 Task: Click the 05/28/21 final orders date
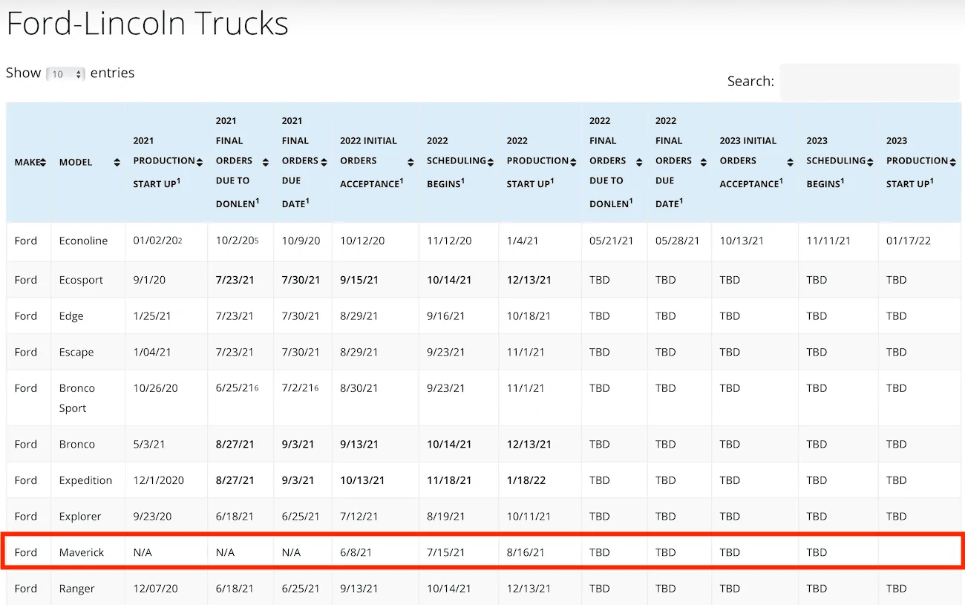click(x=678, y=241)
